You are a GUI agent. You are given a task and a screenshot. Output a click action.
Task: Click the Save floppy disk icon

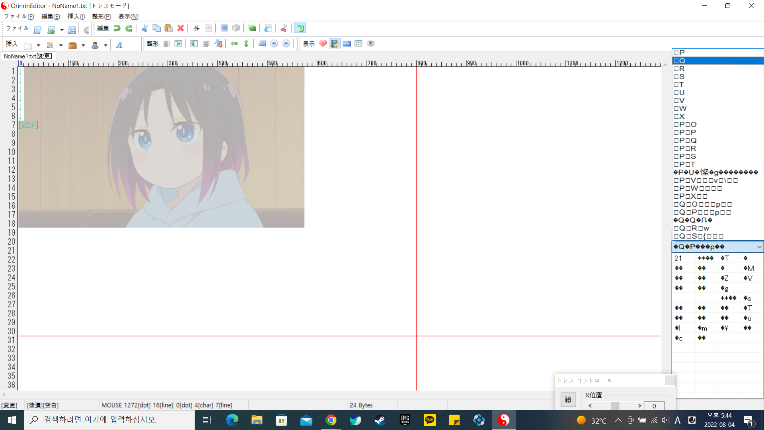point(72,29)
